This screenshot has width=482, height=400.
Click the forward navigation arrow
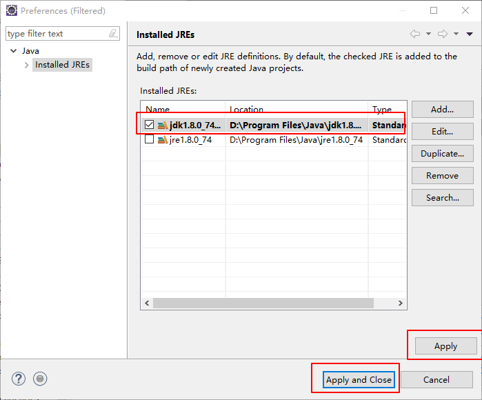click(443, 34)
